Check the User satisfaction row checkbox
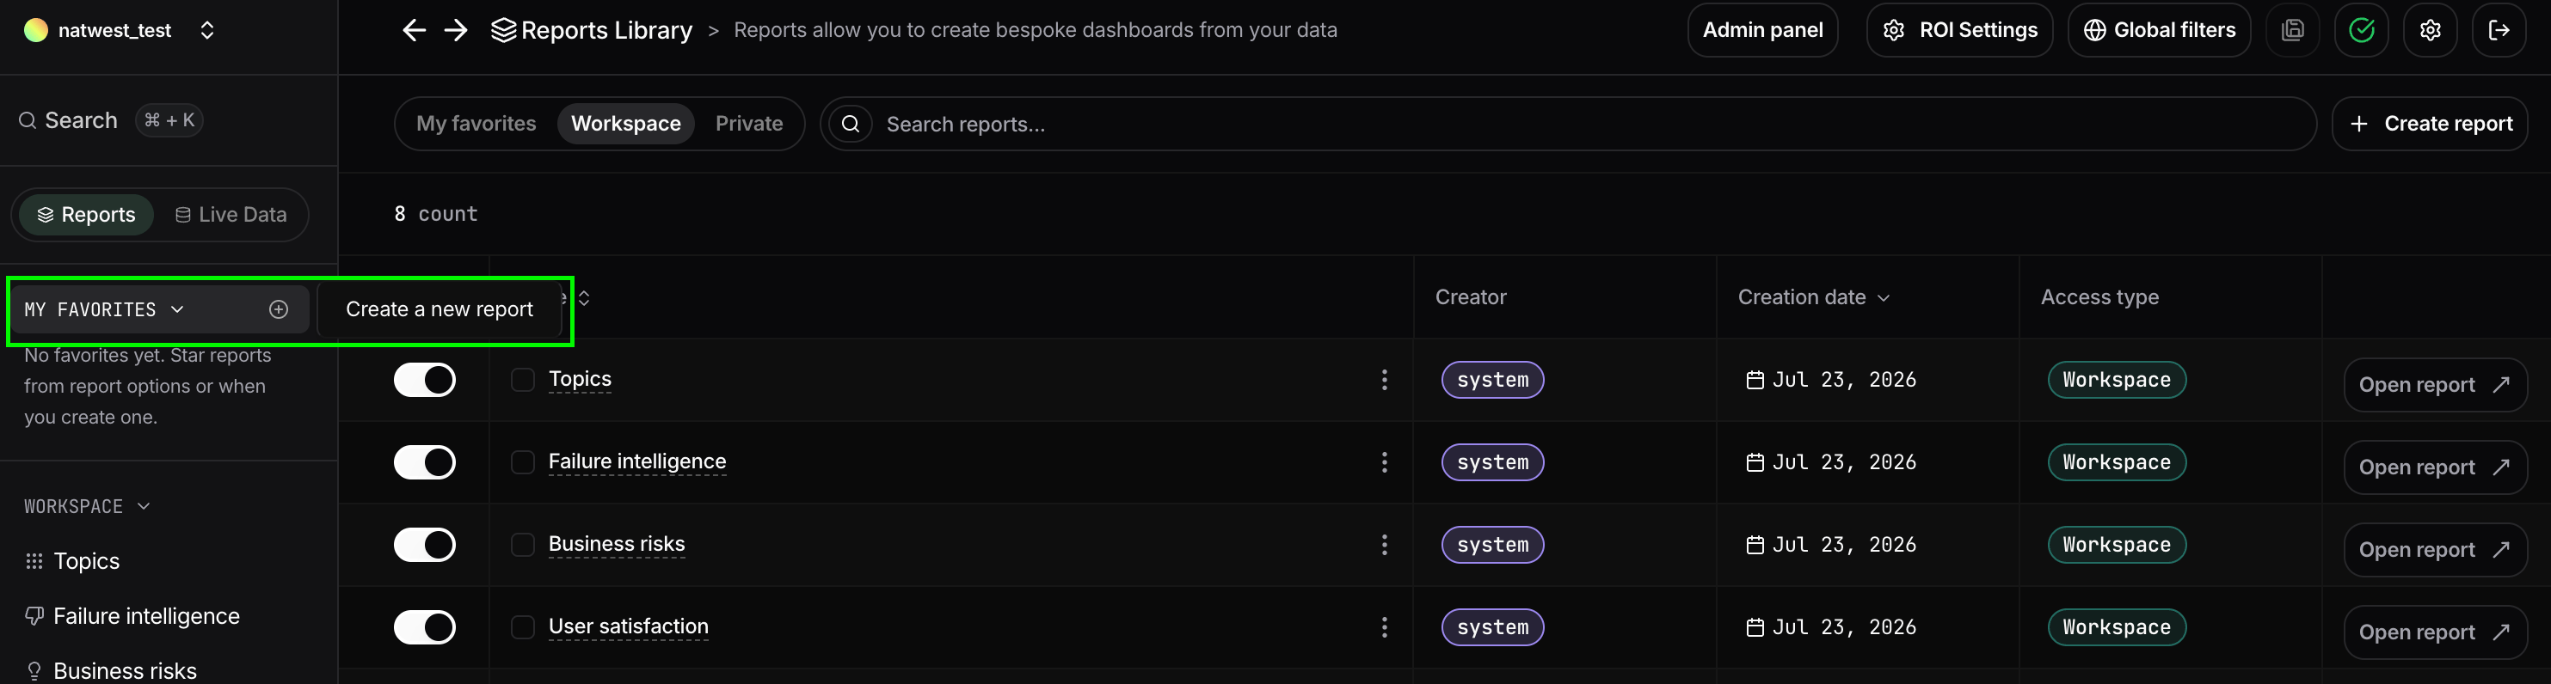The image size is (2551, 684). click(523, 627)
